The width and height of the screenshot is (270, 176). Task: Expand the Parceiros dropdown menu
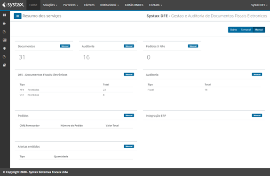pos(71,5)
